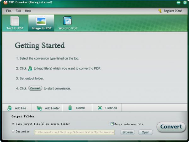Click the Browse button
The image size is (189, 142).
pyautogui.click(x=128, y=132)
